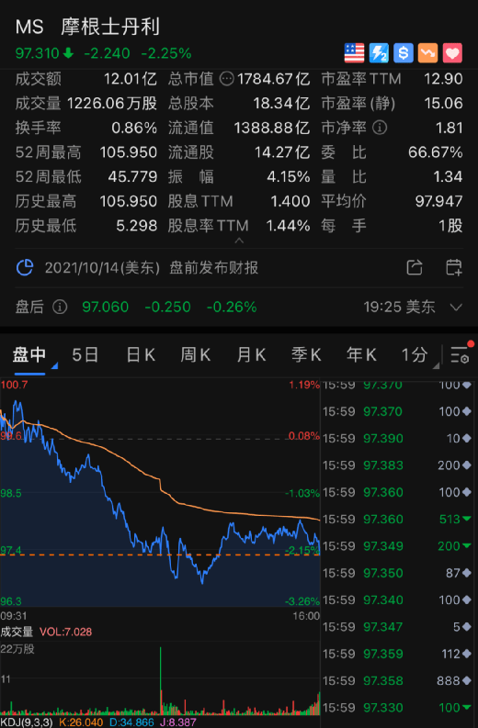The height and width of the screenshot is (728, 478).
Task: Add earnings date to calendar
Action: tap(454, 267)
